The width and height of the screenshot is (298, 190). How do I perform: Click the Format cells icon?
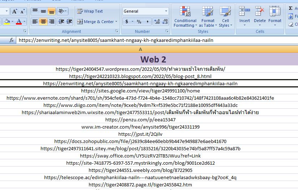275,11
